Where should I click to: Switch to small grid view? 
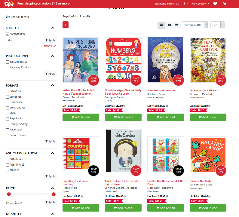pos(161,25)
